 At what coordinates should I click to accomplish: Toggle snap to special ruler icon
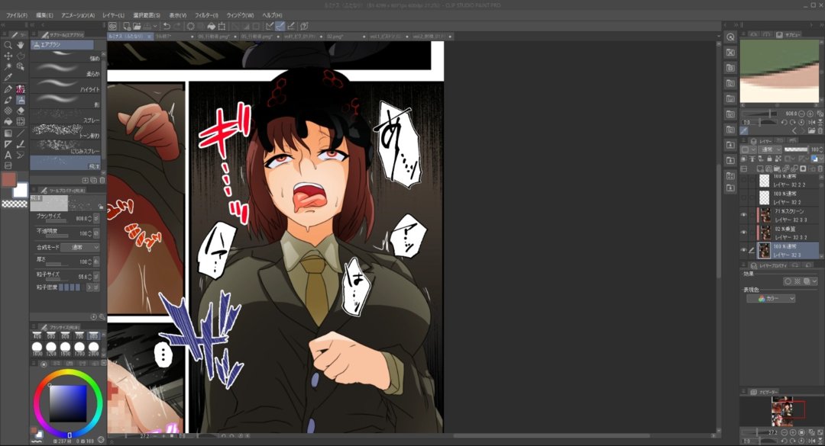(x=280, y=26)
